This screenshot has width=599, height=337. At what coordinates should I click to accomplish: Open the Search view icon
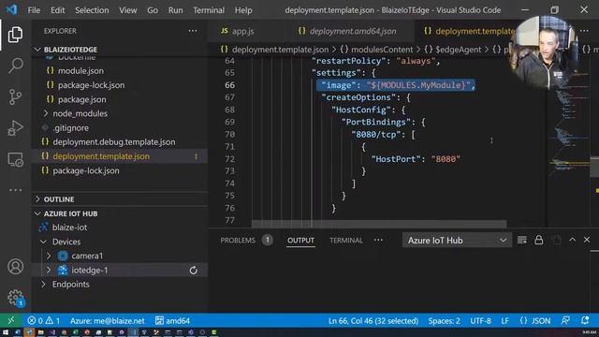[15, 66]
